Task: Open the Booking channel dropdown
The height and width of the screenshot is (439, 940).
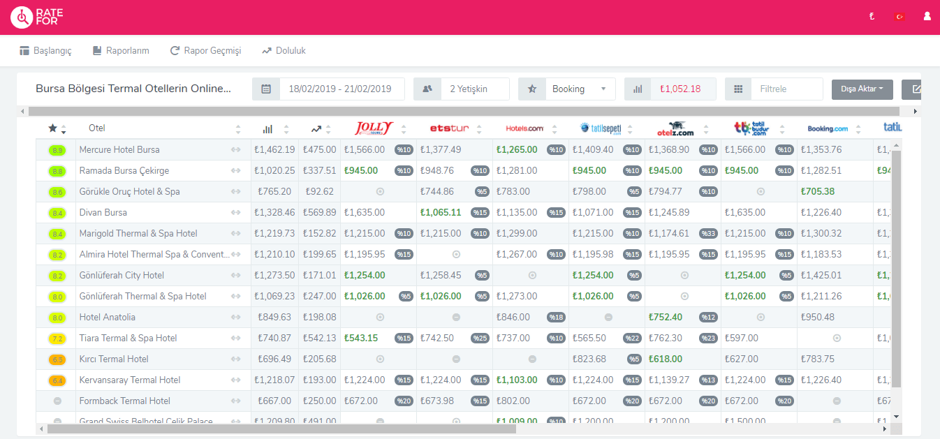Action: coord(580,89)
